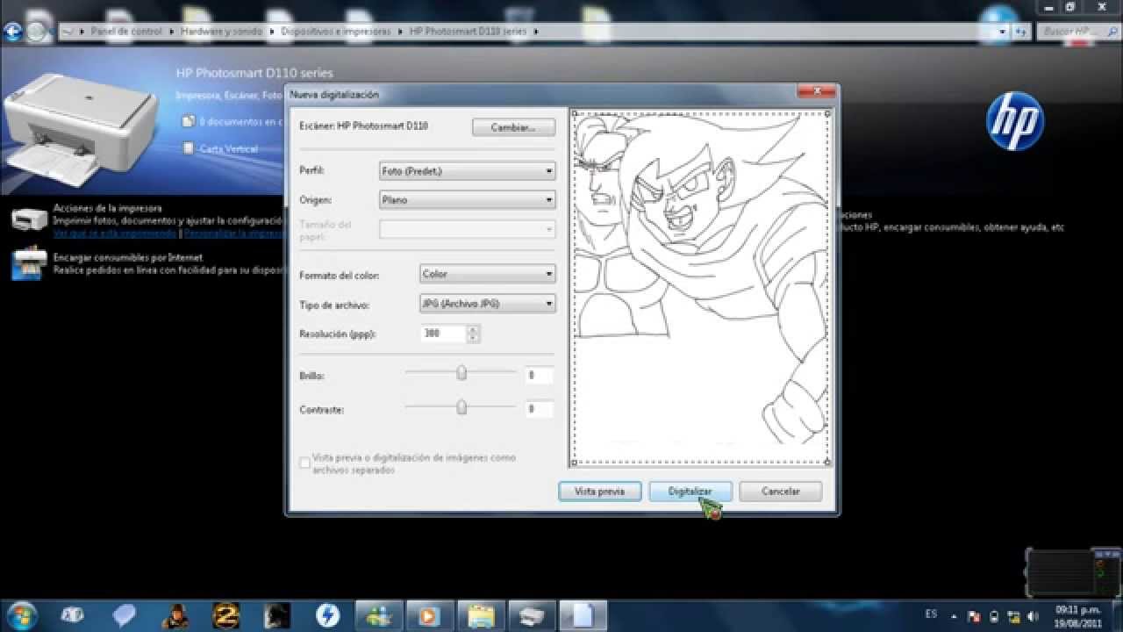Screen dimensions: 1123x632
Task: Click the Vista previa button
Action: point(600,492)
